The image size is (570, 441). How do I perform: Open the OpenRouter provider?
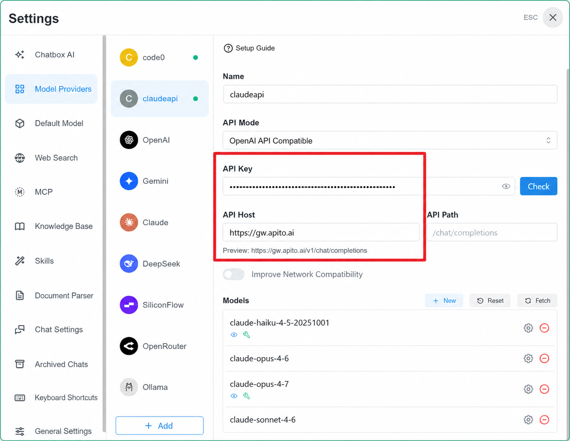pos(160,346)
